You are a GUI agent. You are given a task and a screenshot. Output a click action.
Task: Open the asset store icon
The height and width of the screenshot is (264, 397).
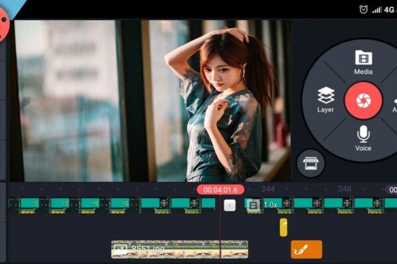[x=311, y=163]
